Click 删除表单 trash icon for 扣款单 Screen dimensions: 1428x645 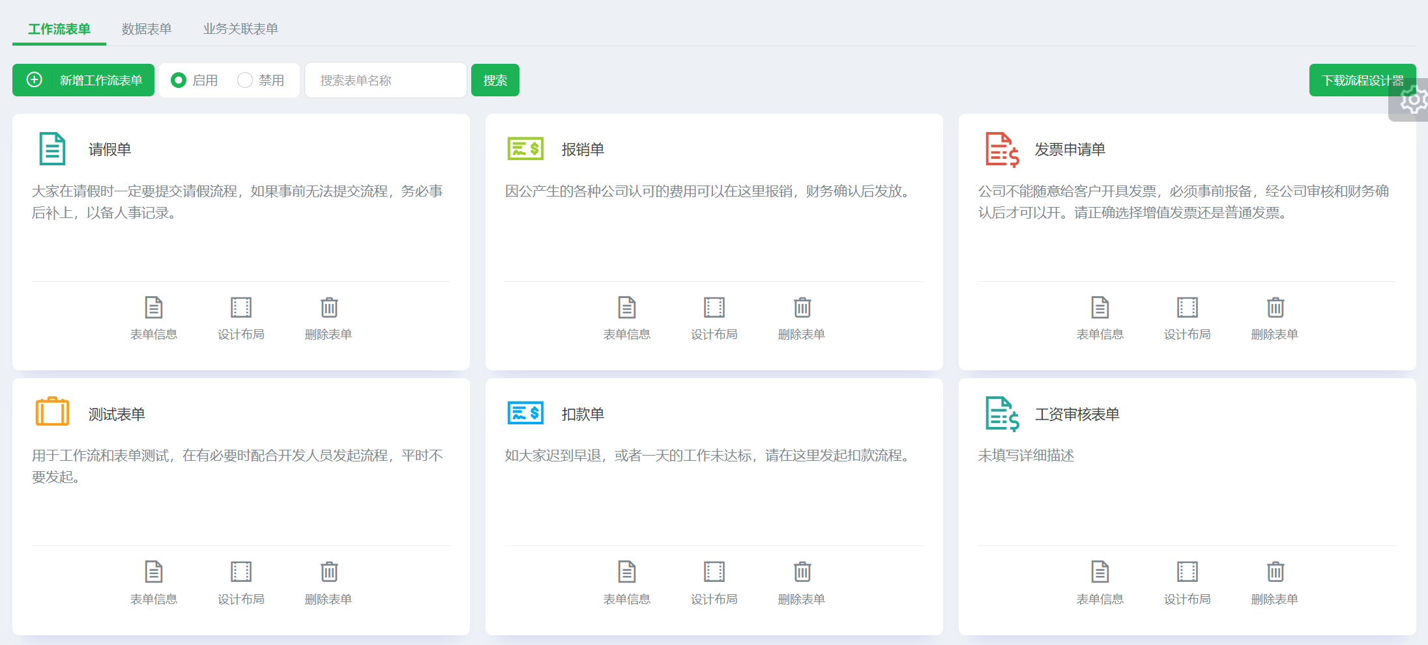(802, 571)
